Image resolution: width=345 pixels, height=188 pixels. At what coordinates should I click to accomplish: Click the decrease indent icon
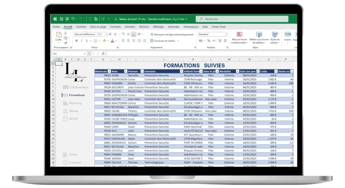[139, 41]
